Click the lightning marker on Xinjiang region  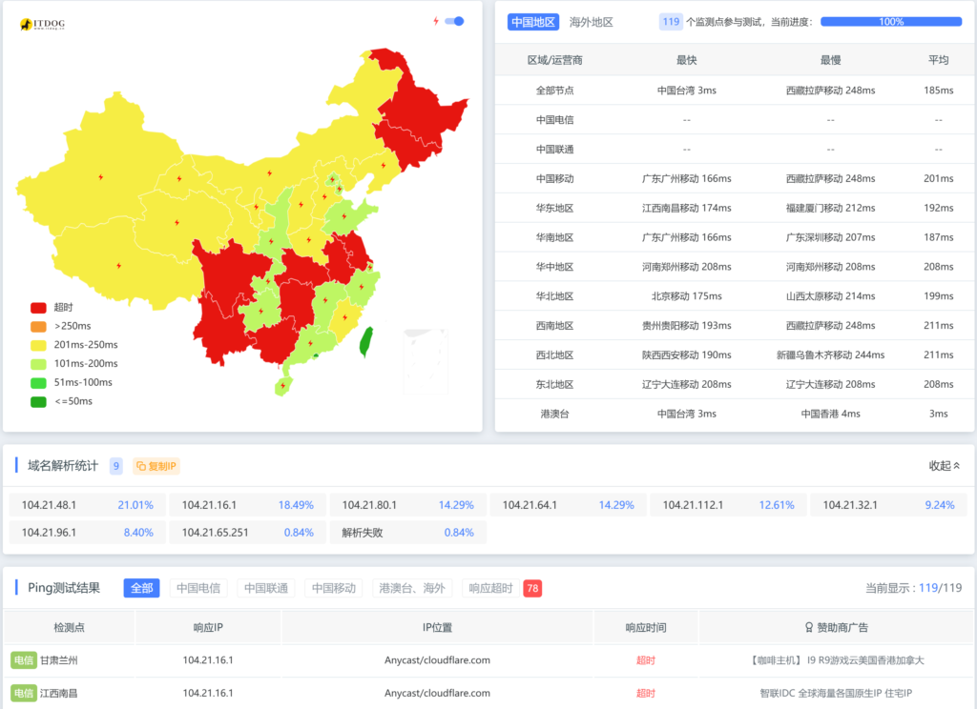[101, 176]
